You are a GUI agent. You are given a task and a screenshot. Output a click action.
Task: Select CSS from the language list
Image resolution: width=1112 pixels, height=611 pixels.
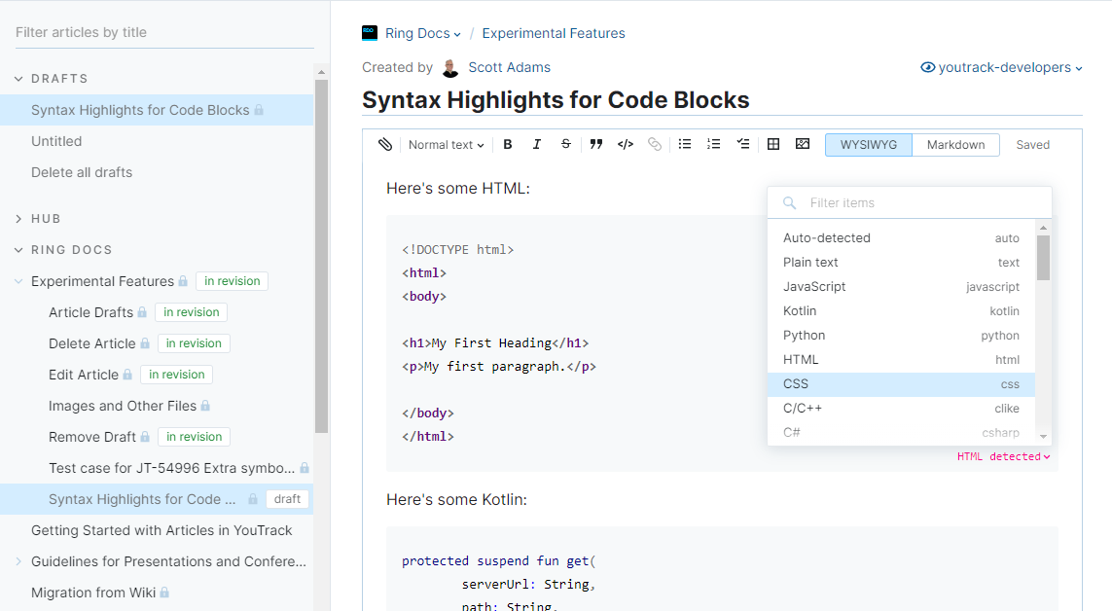click(x=901, y=384)
